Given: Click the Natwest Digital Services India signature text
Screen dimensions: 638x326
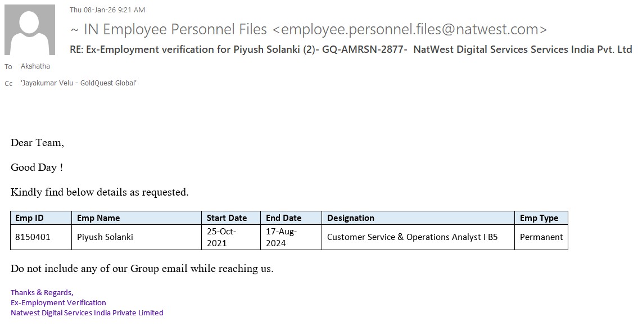Looking at the screenshot, I should [87, 313].
